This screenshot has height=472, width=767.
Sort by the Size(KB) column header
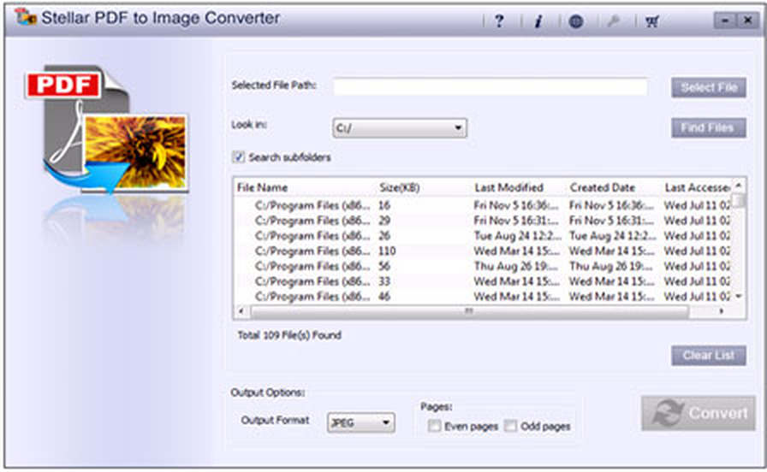point(400,187)
